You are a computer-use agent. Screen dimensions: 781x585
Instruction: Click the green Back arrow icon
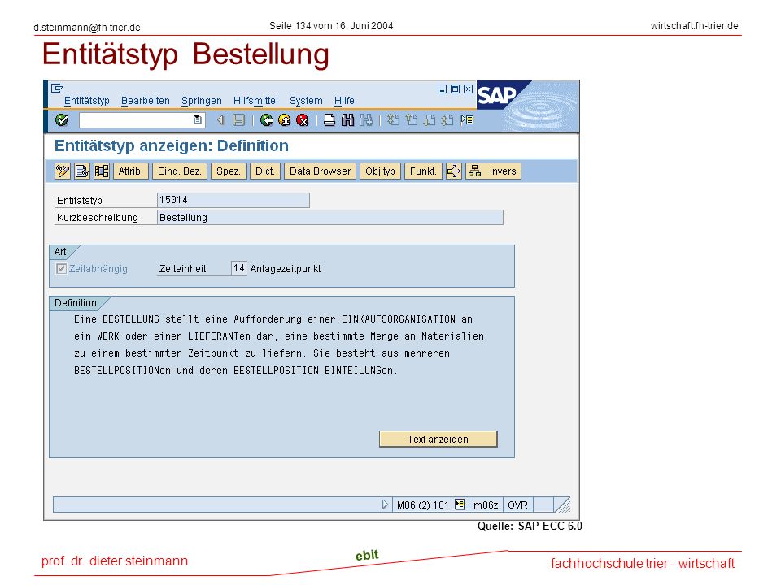(x=267, y=120)
